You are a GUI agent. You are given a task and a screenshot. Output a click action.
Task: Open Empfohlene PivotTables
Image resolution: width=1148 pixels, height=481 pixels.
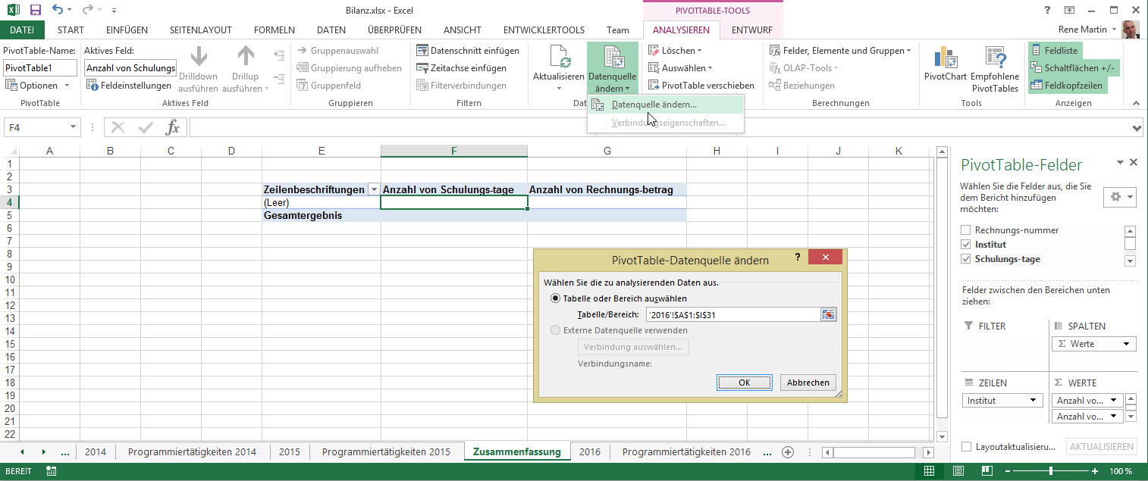[x=995, y=69]
